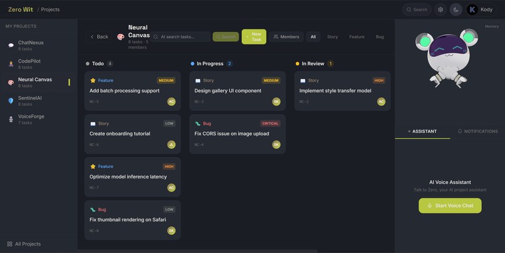
Task: Click AC avatar on inference latency card
Action: point(171,188)
